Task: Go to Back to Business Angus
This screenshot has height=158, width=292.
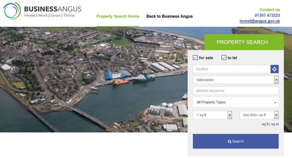Action: pyautogui.click(x=169, y=16)
